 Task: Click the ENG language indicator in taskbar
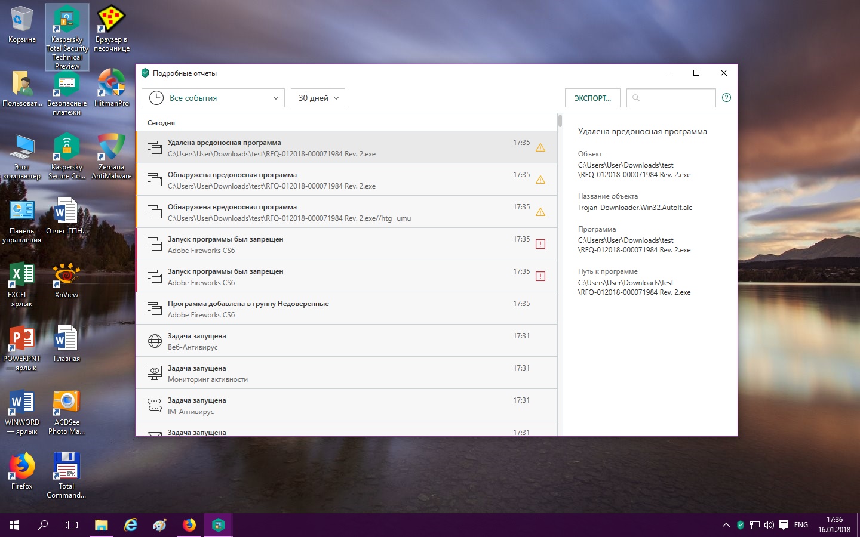(x=801, y=525)
